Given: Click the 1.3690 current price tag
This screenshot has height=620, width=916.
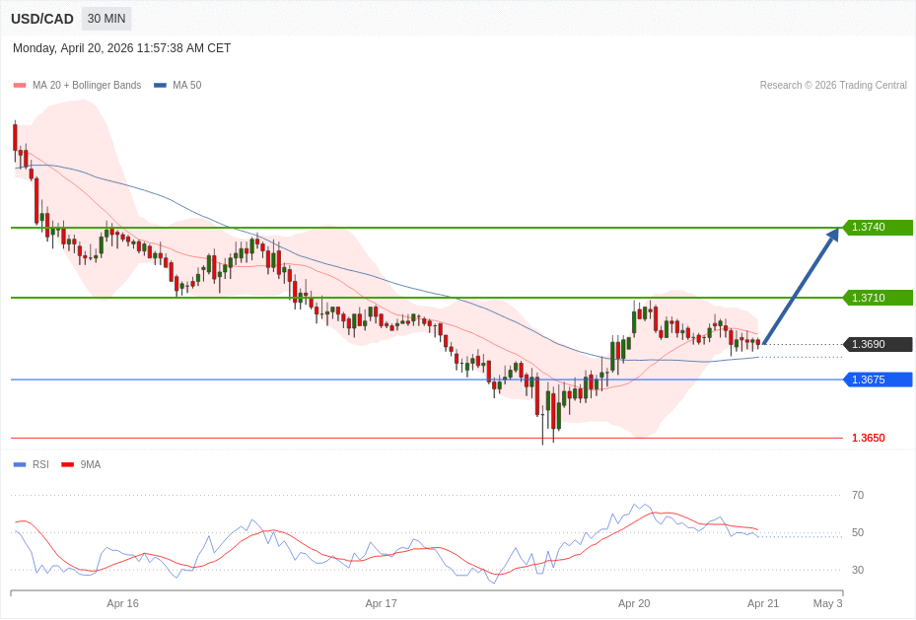Looking at the screenshot, I should (x=878, y=344).
